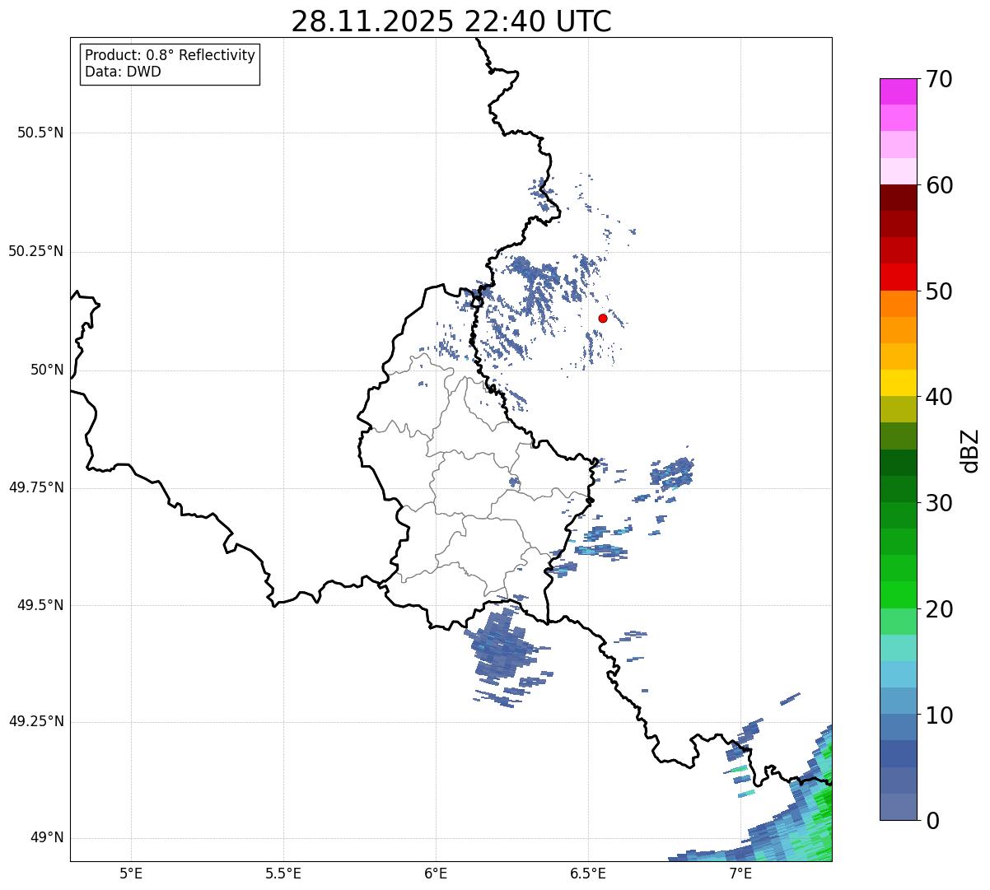Click the 50.25°N latitude label

(x=36, y=251)
